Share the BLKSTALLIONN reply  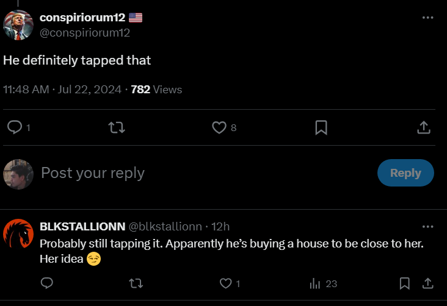click(x=428, y=283)
